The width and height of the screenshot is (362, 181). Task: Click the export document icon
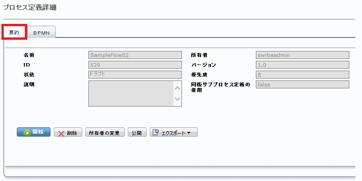156,132
